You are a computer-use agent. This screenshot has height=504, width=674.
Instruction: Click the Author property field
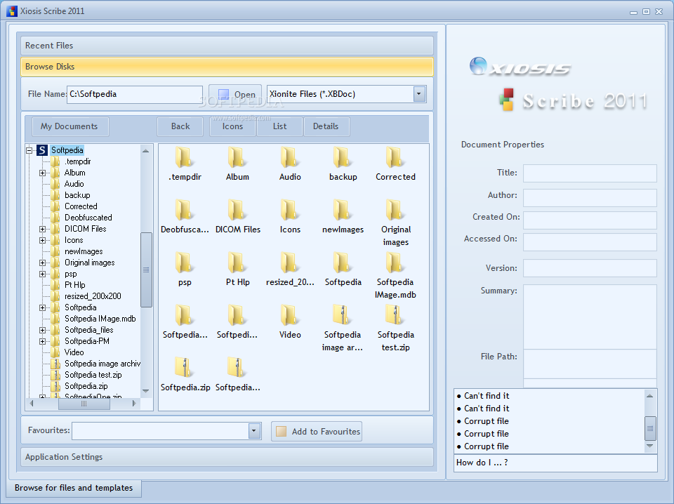point(590,198)
